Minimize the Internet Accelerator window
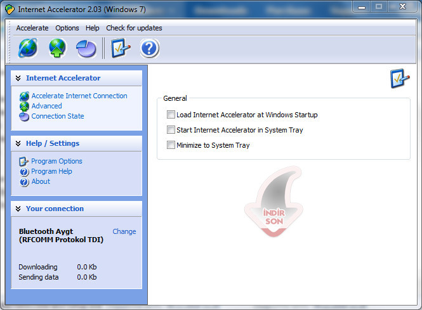This screenshot has width=422, height=310. (x=362, y=6)
